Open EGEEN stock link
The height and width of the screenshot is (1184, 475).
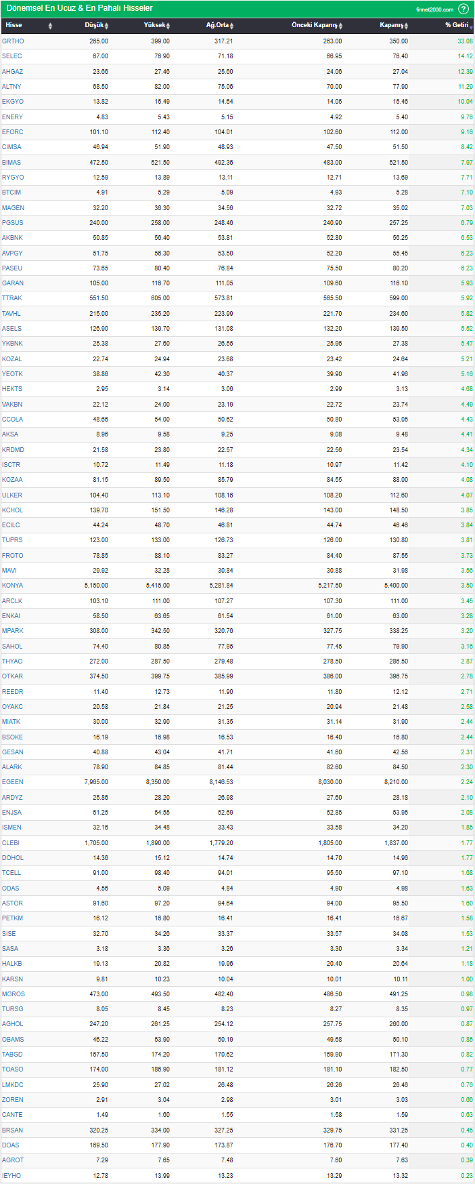(12, 782)
